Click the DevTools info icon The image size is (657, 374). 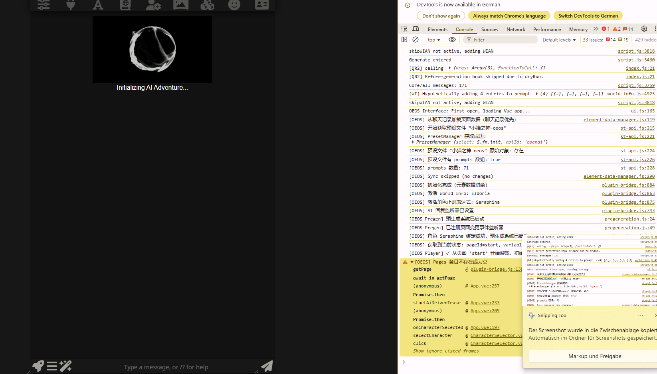(x=408, y=5)
